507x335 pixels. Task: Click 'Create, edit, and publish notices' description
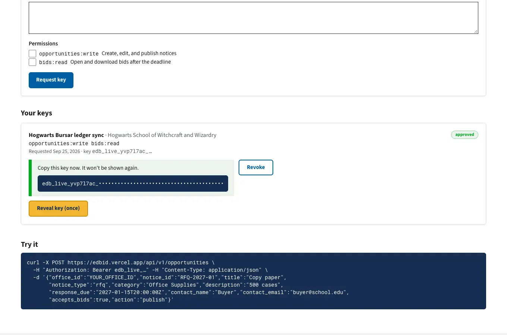139,53
